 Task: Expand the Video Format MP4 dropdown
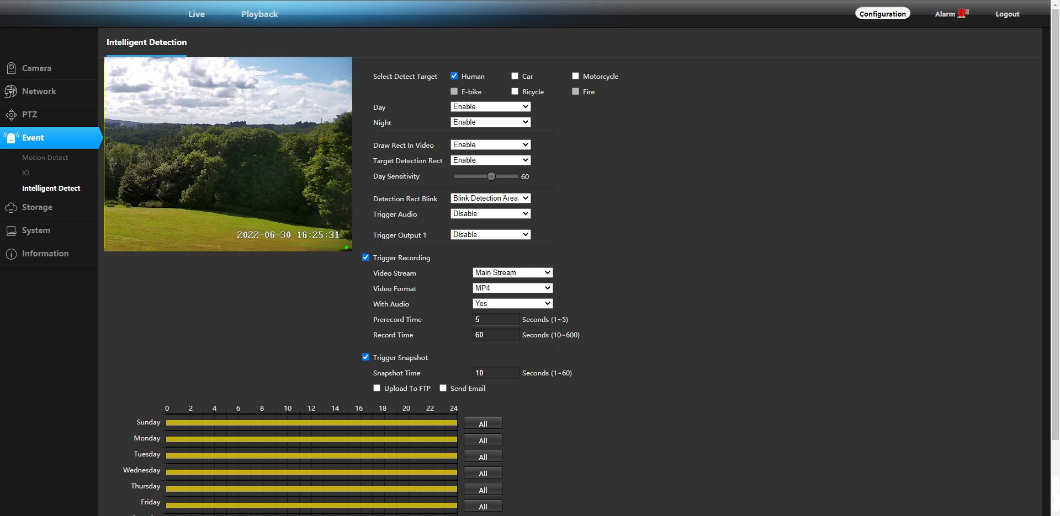tap(512, 288)
